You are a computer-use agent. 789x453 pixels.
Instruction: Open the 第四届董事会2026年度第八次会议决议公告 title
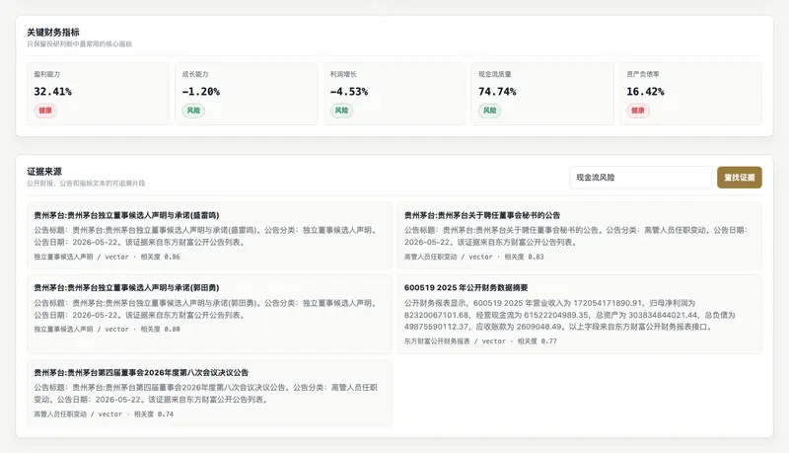(141, 372)
